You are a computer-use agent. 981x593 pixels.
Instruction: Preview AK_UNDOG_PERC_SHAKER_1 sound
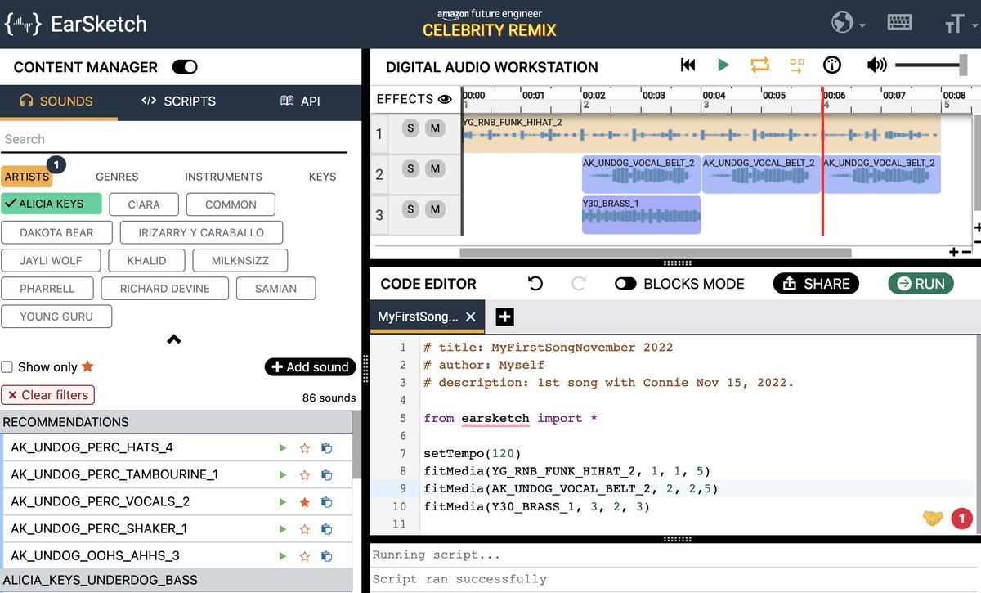click(x=283, y=529)
